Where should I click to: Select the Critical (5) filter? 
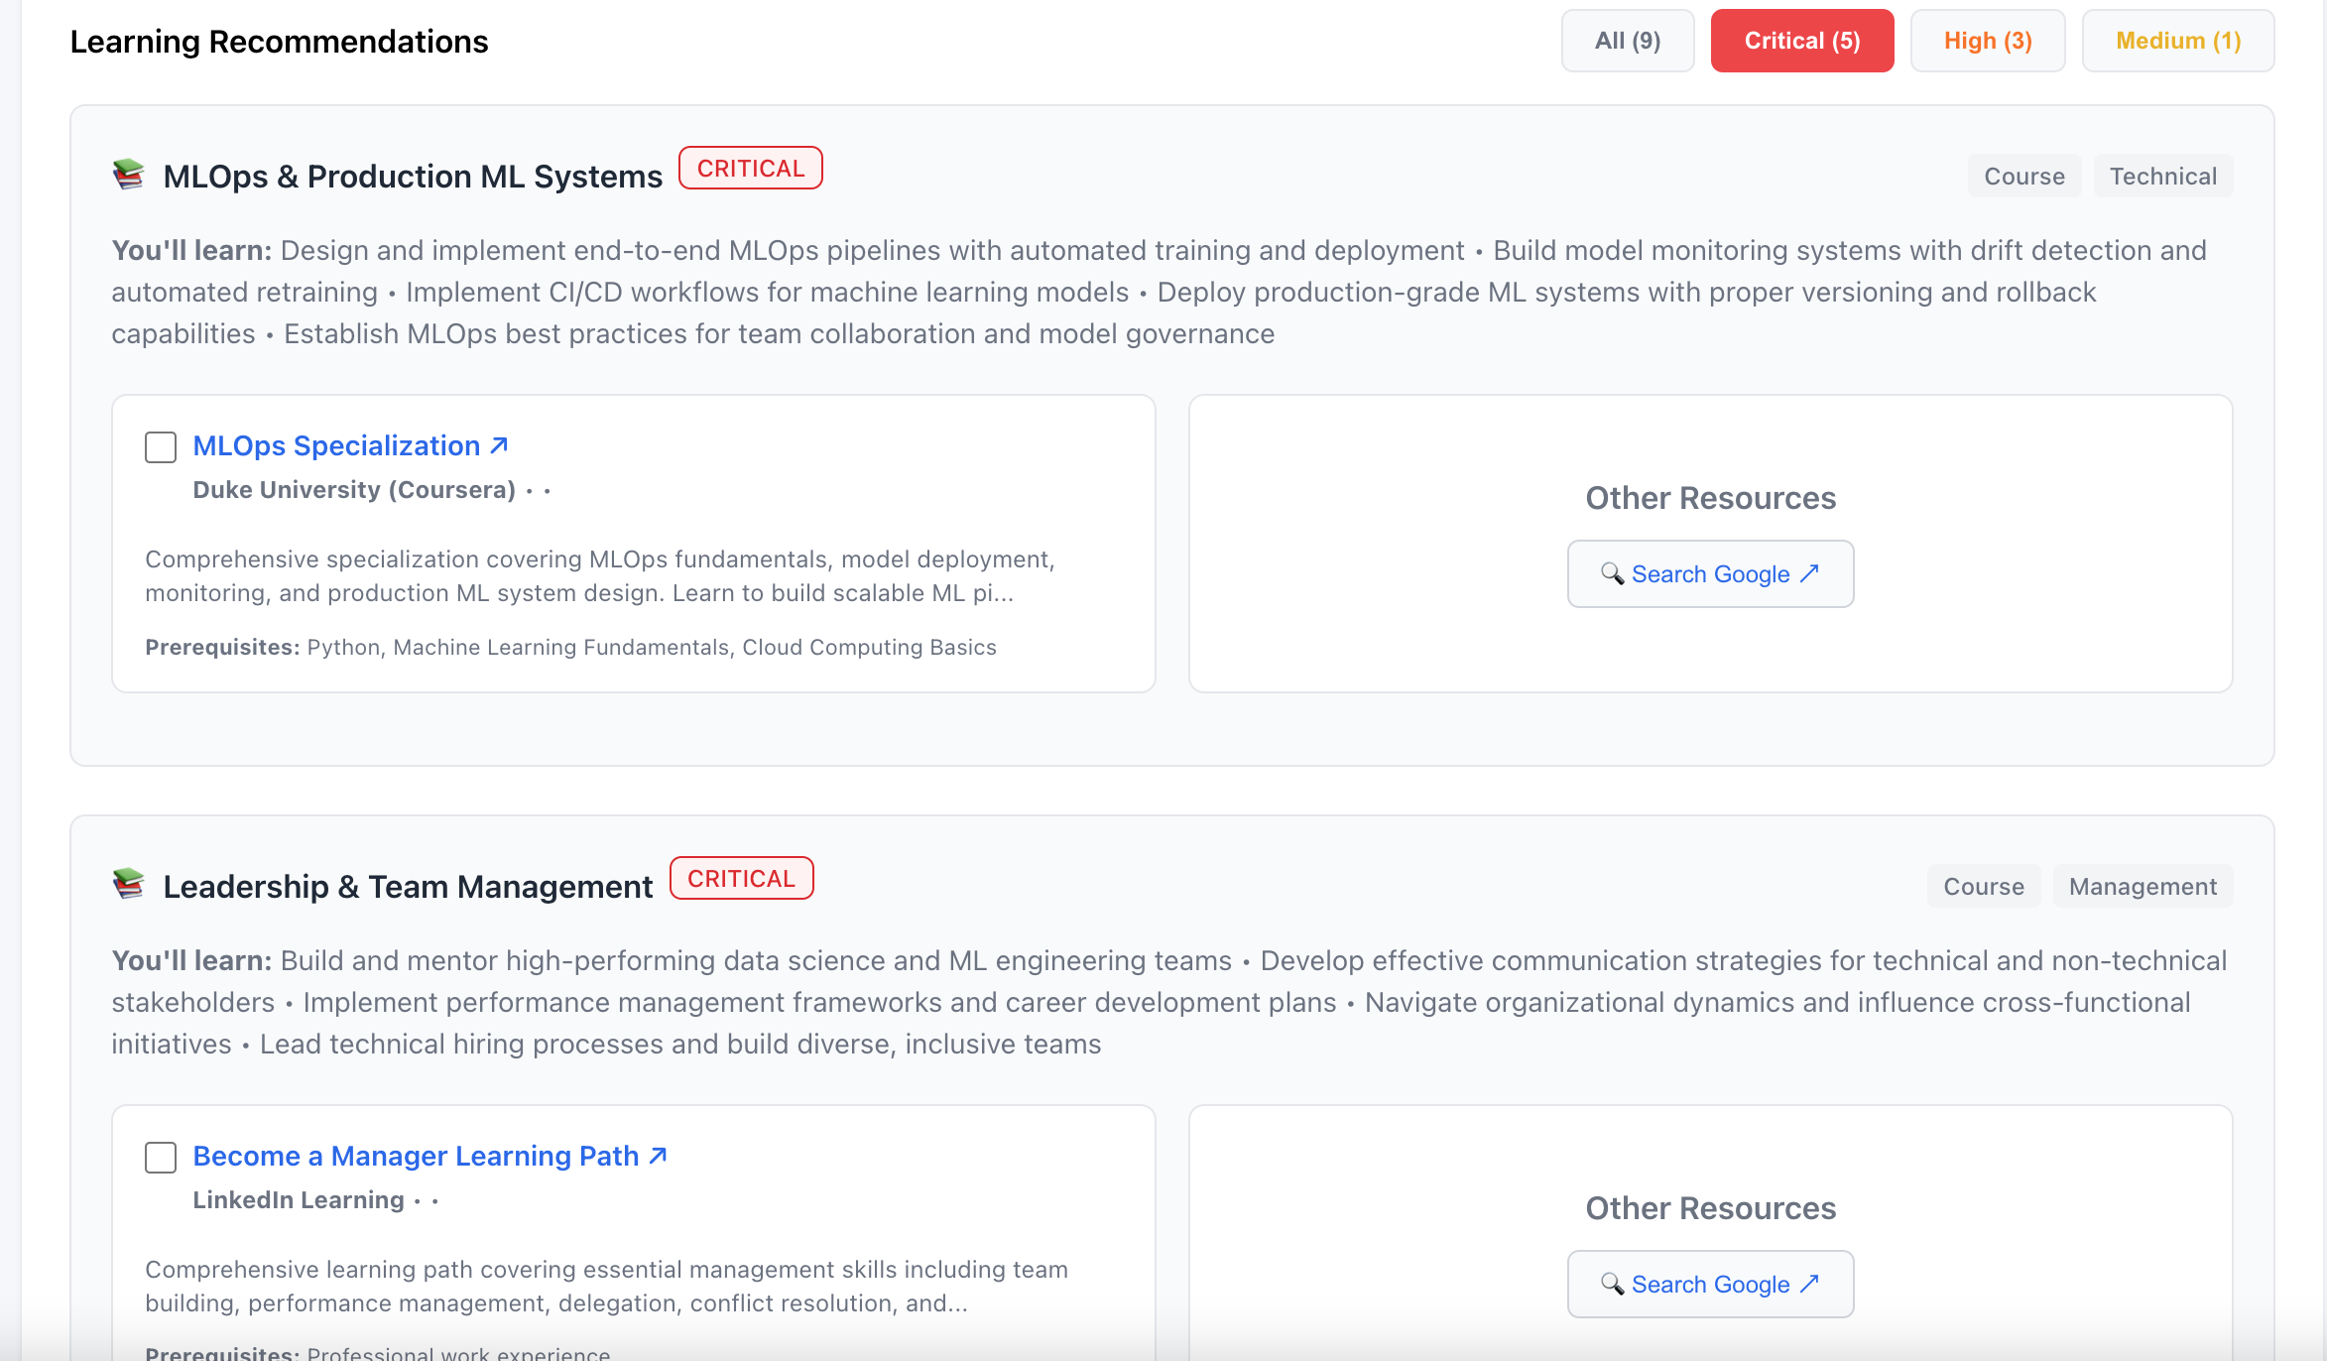(x=1801, y=41)
